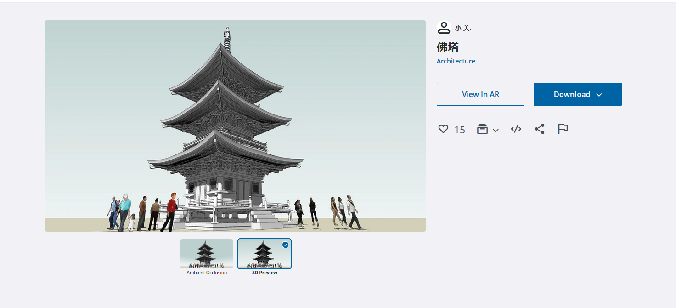Click the Download button
Screen dimensions: 676x308
572,94
